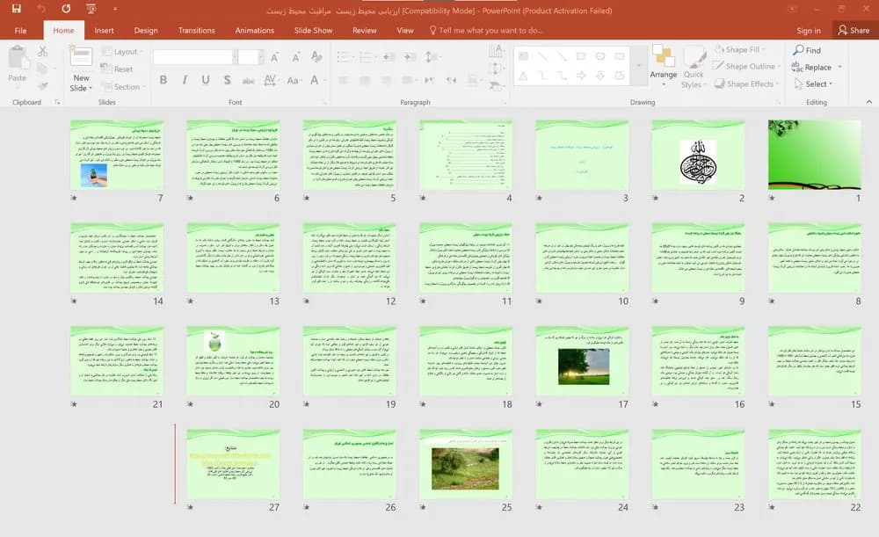Open the Insert tab
The height and width of the screenshot is (537, 879).
tap(104, 30)
